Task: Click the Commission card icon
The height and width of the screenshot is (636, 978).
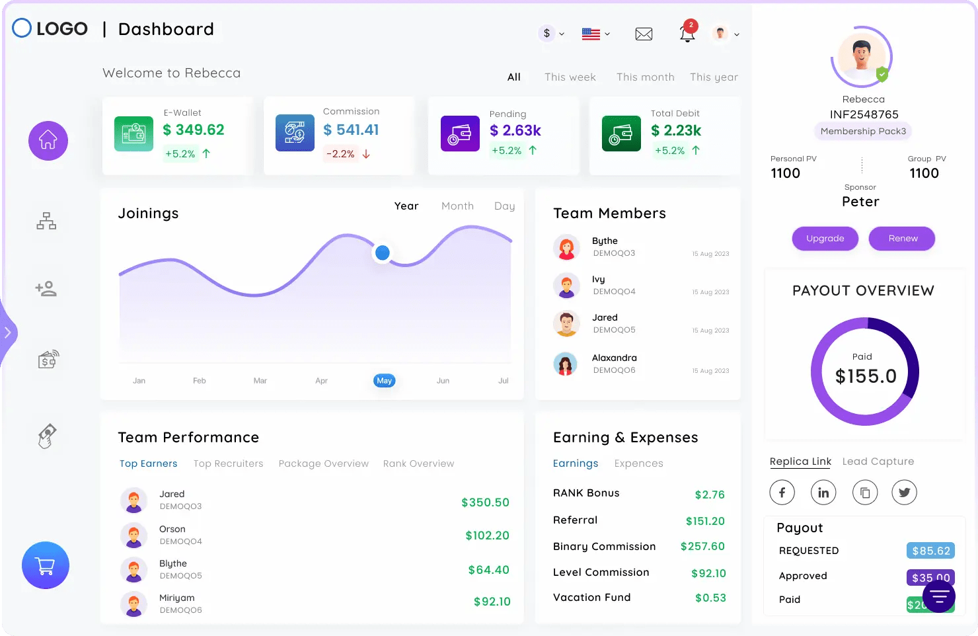Action: click(295, 132)
